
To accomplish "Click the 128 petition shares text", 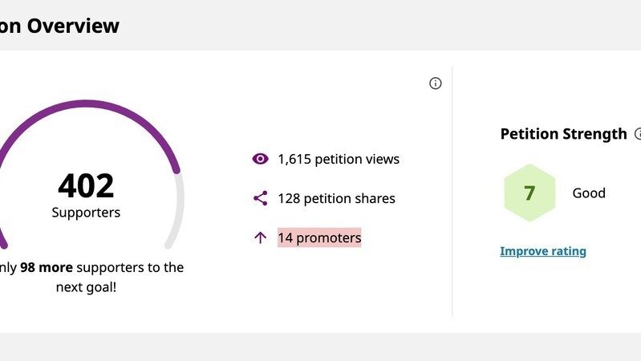I will point(336,198).
